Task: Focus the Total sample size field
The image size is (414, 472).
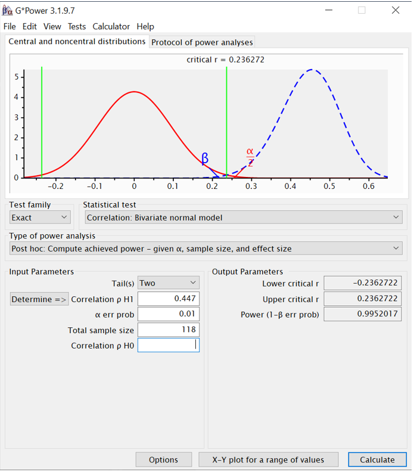Action: tap(168, 330)
